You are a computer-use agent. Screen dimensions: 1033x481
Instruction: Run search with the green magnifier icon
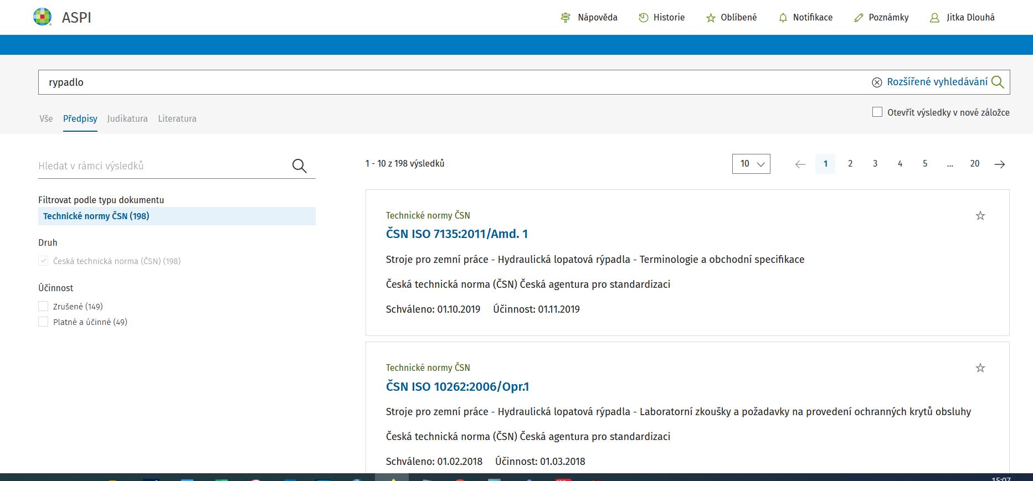[x=998, y=82]
